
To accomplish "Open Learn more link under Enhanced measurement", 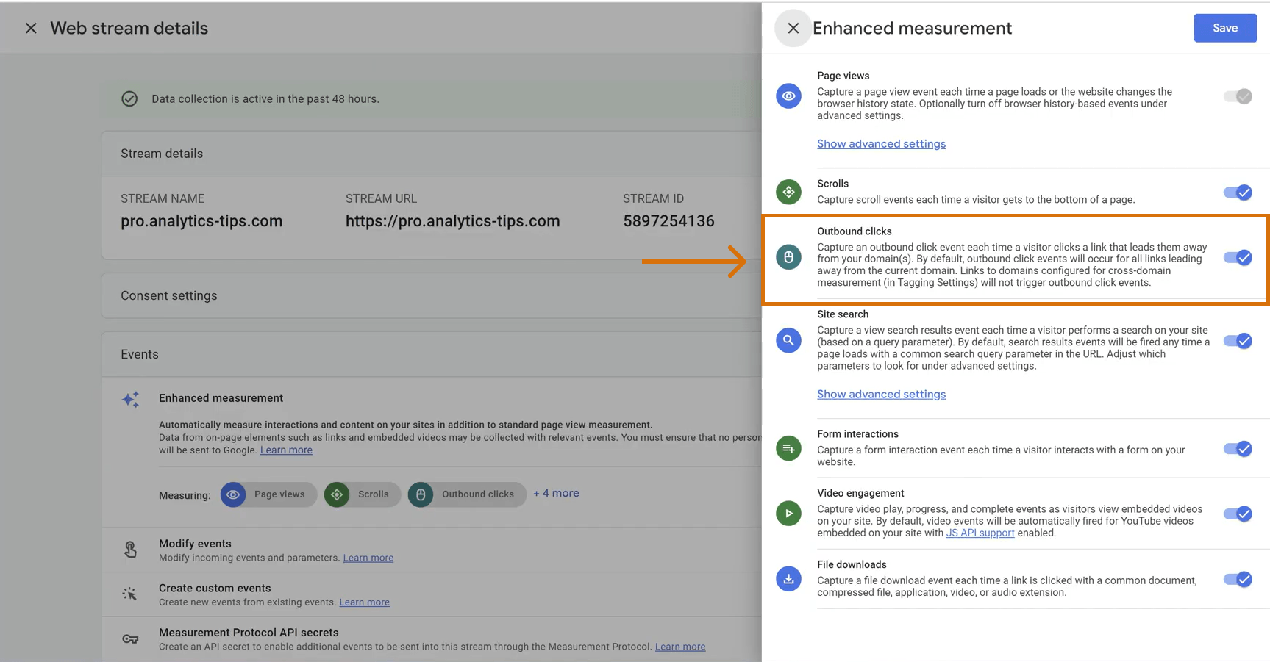I will pos(286,450).
